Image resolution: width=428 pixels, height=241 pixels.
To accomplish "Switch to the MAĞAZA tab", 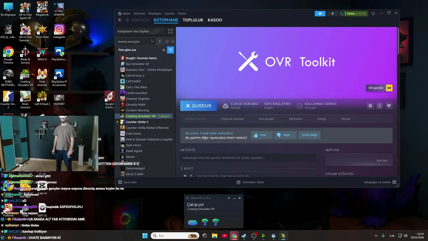I will coord(140,20).
